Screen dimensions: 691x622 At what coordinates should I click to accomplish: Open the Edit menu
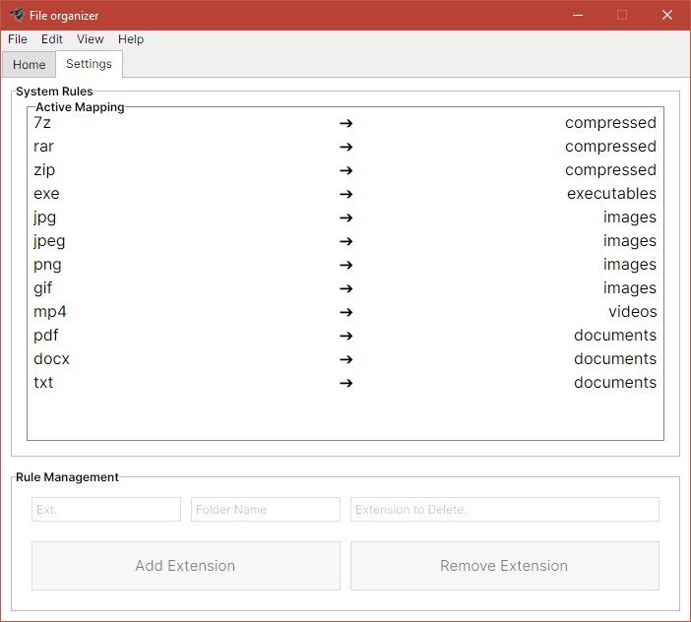(x=52, y=39)
